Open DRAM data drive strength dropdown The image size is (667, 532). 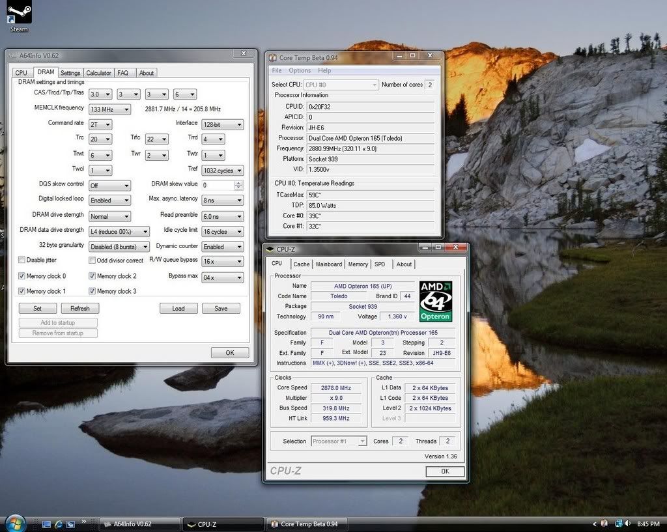click(119, 232)
